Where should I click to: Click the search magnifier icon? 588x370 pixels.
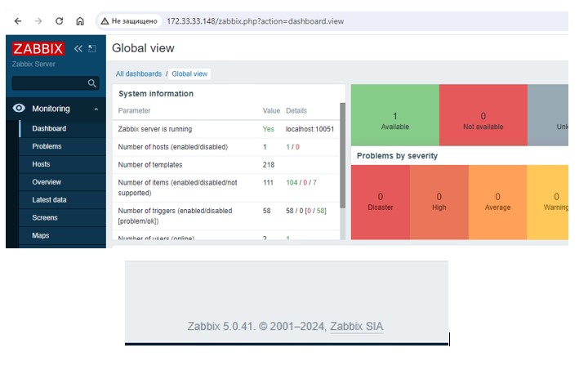(92, 83)
